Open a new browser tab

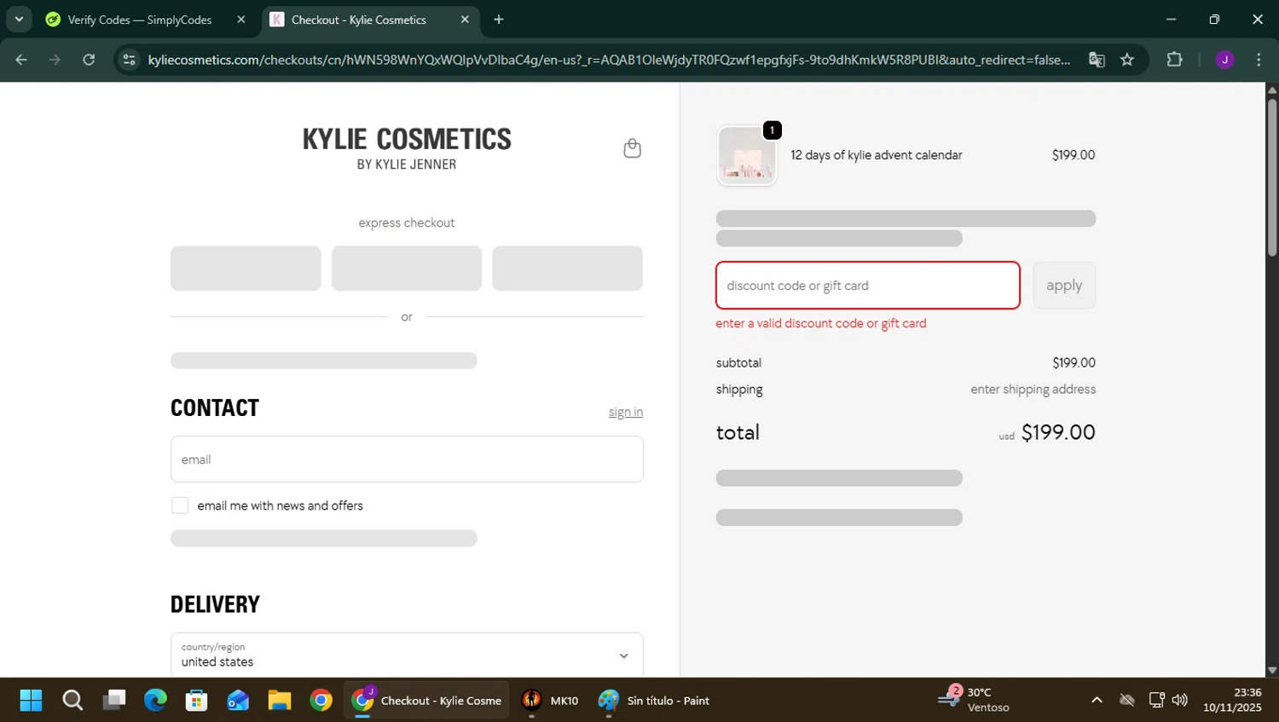(499, 20)
